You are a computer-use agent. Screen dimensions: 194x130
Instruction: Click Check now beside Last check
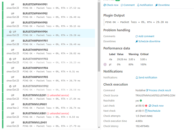point(156,106)
